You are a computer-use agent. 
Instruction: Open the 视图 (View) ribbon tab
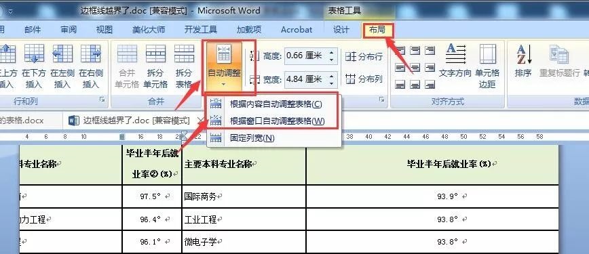pos(104,30)
